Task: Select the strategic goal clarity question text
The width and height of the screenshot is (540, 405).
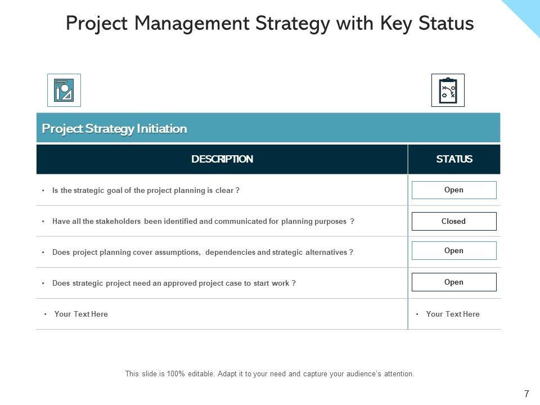Action: (146, 191)
